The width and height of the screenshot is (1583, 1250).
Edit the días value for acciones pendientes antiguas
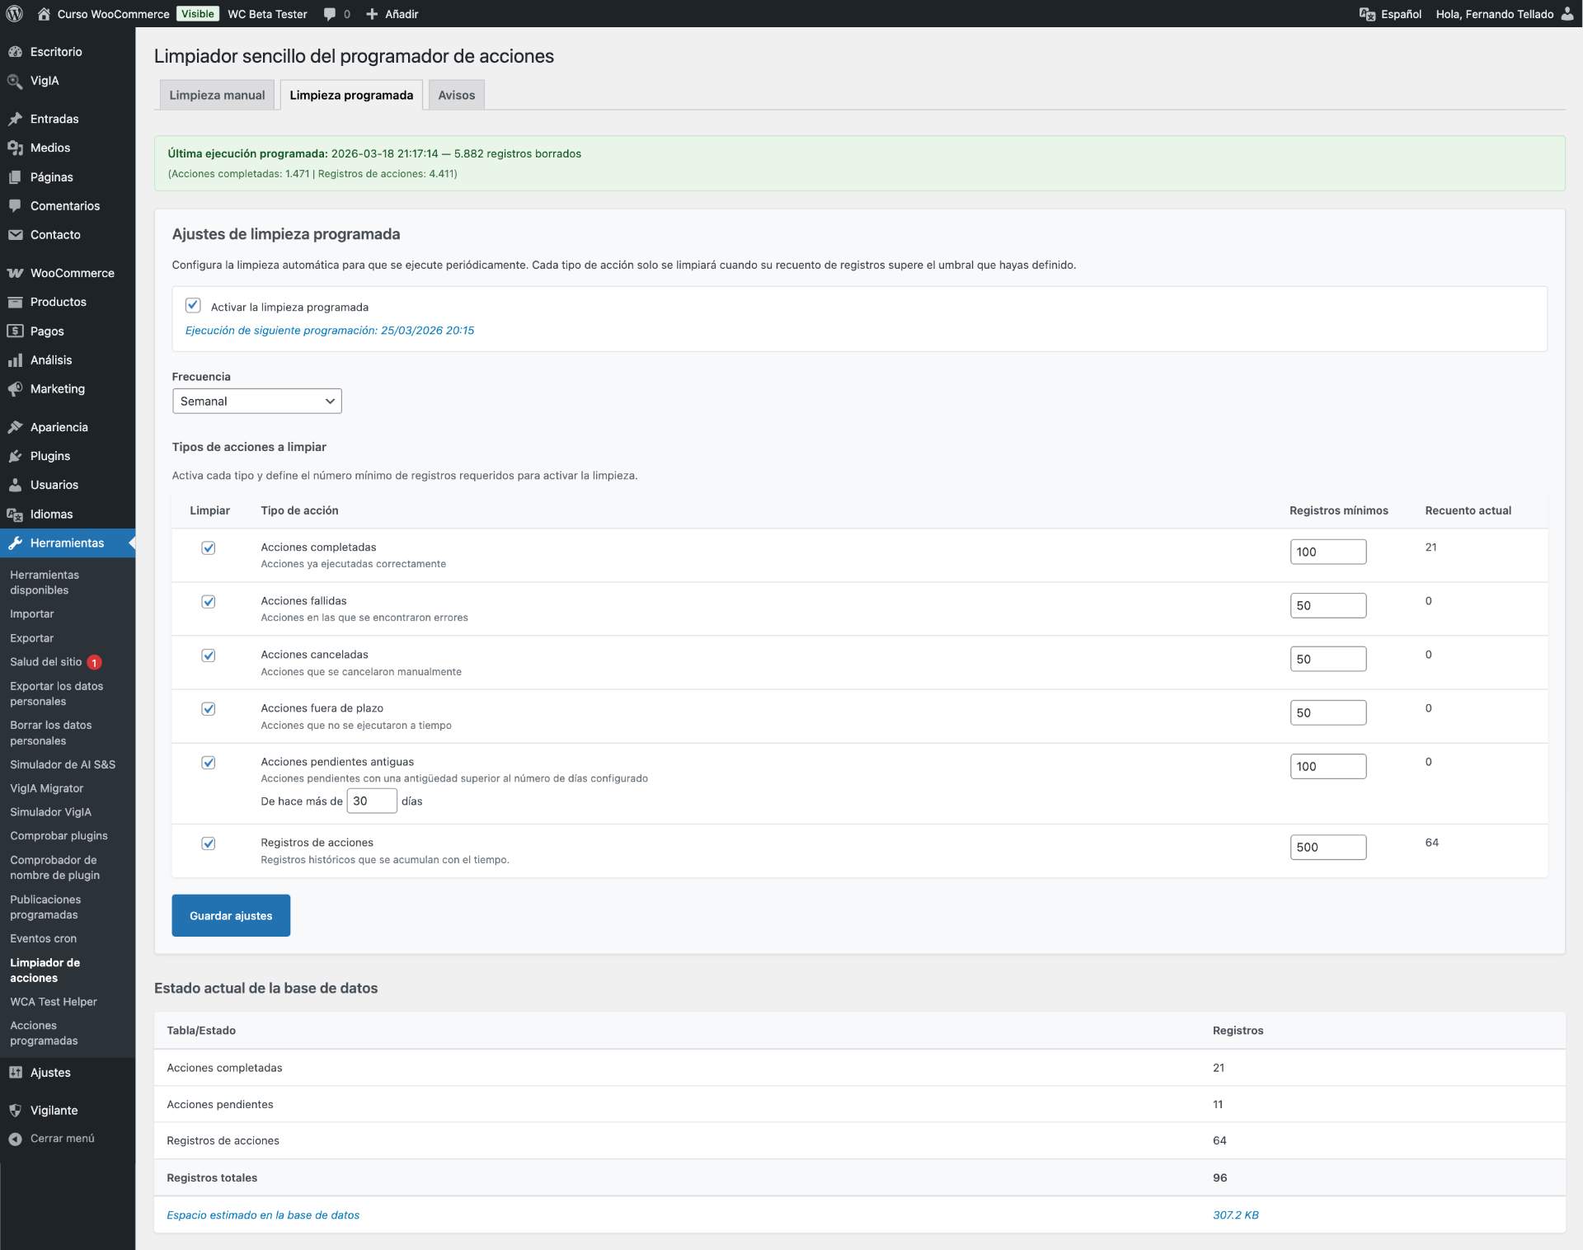(x=372, y=801)
